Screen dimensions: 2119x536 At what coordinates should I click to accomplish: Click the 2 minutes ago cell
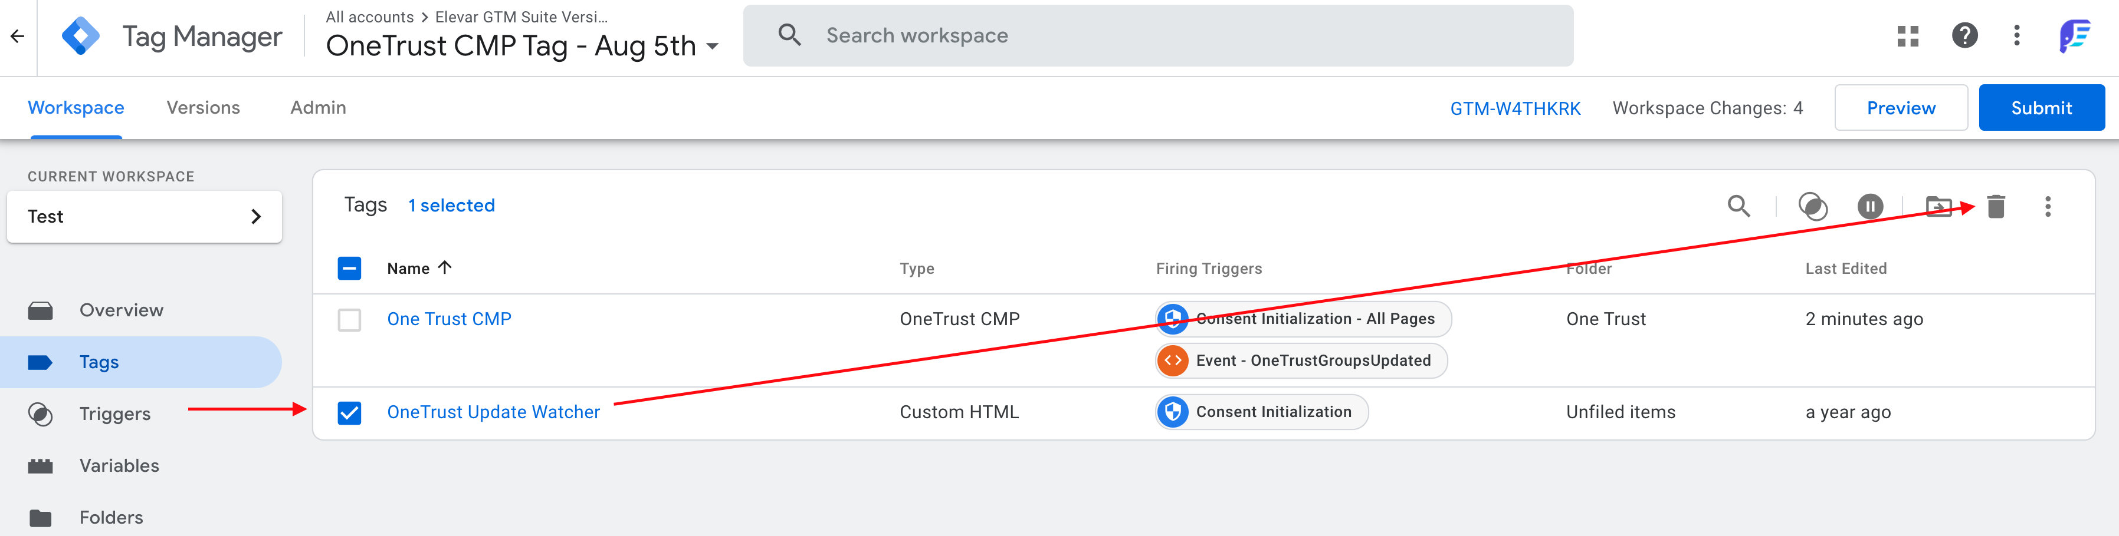point(1864,319)
